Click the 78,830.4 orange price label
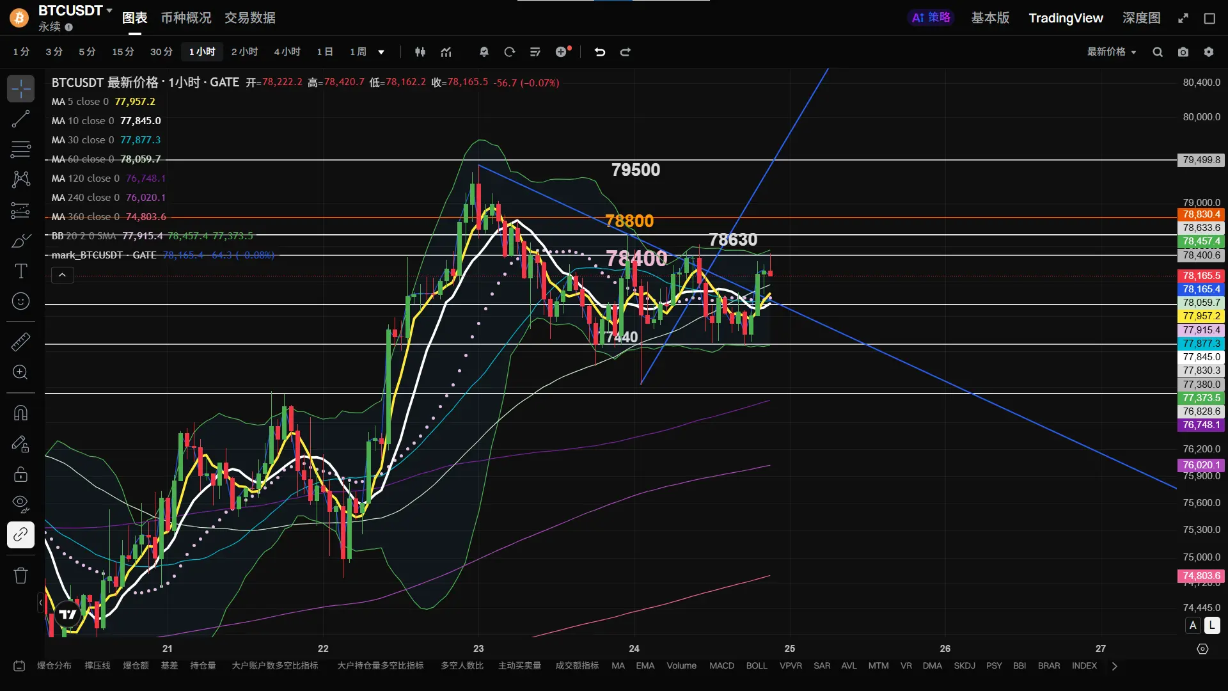This screenshot has width=1228, height=691. (1201, 214)
